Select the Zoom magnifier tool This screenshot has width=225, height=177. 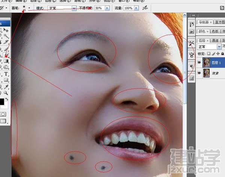6,93
